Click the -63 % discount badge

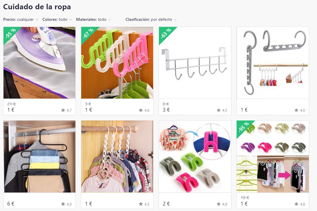pos(166,33)
